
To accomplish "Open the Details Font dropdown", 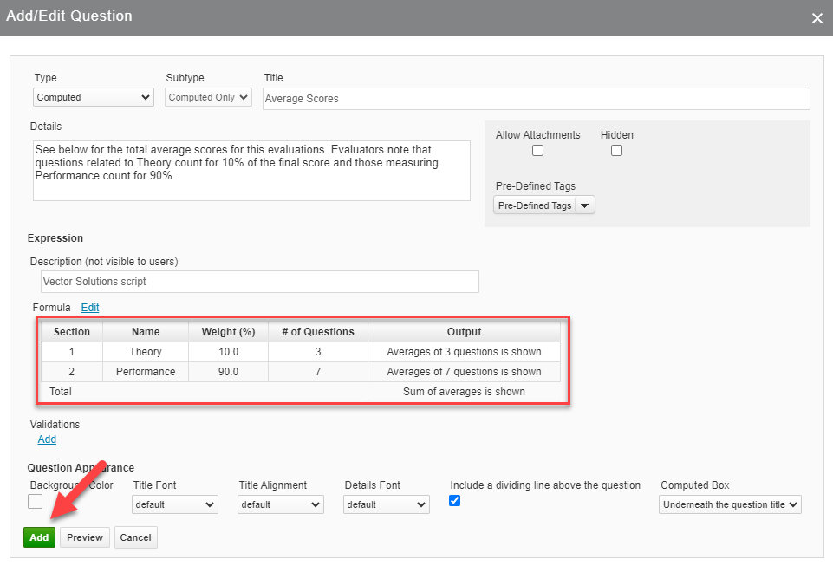I will [386, 504].
